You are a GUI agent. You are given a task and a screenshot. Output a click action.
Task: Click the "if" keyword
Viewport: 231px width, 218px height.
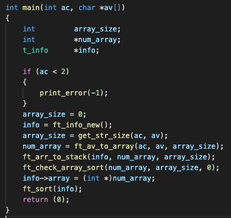[27, 72]
